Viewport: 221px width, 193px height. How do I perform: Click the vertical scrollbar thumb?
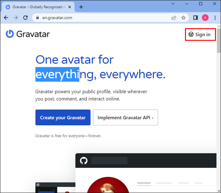219,40
